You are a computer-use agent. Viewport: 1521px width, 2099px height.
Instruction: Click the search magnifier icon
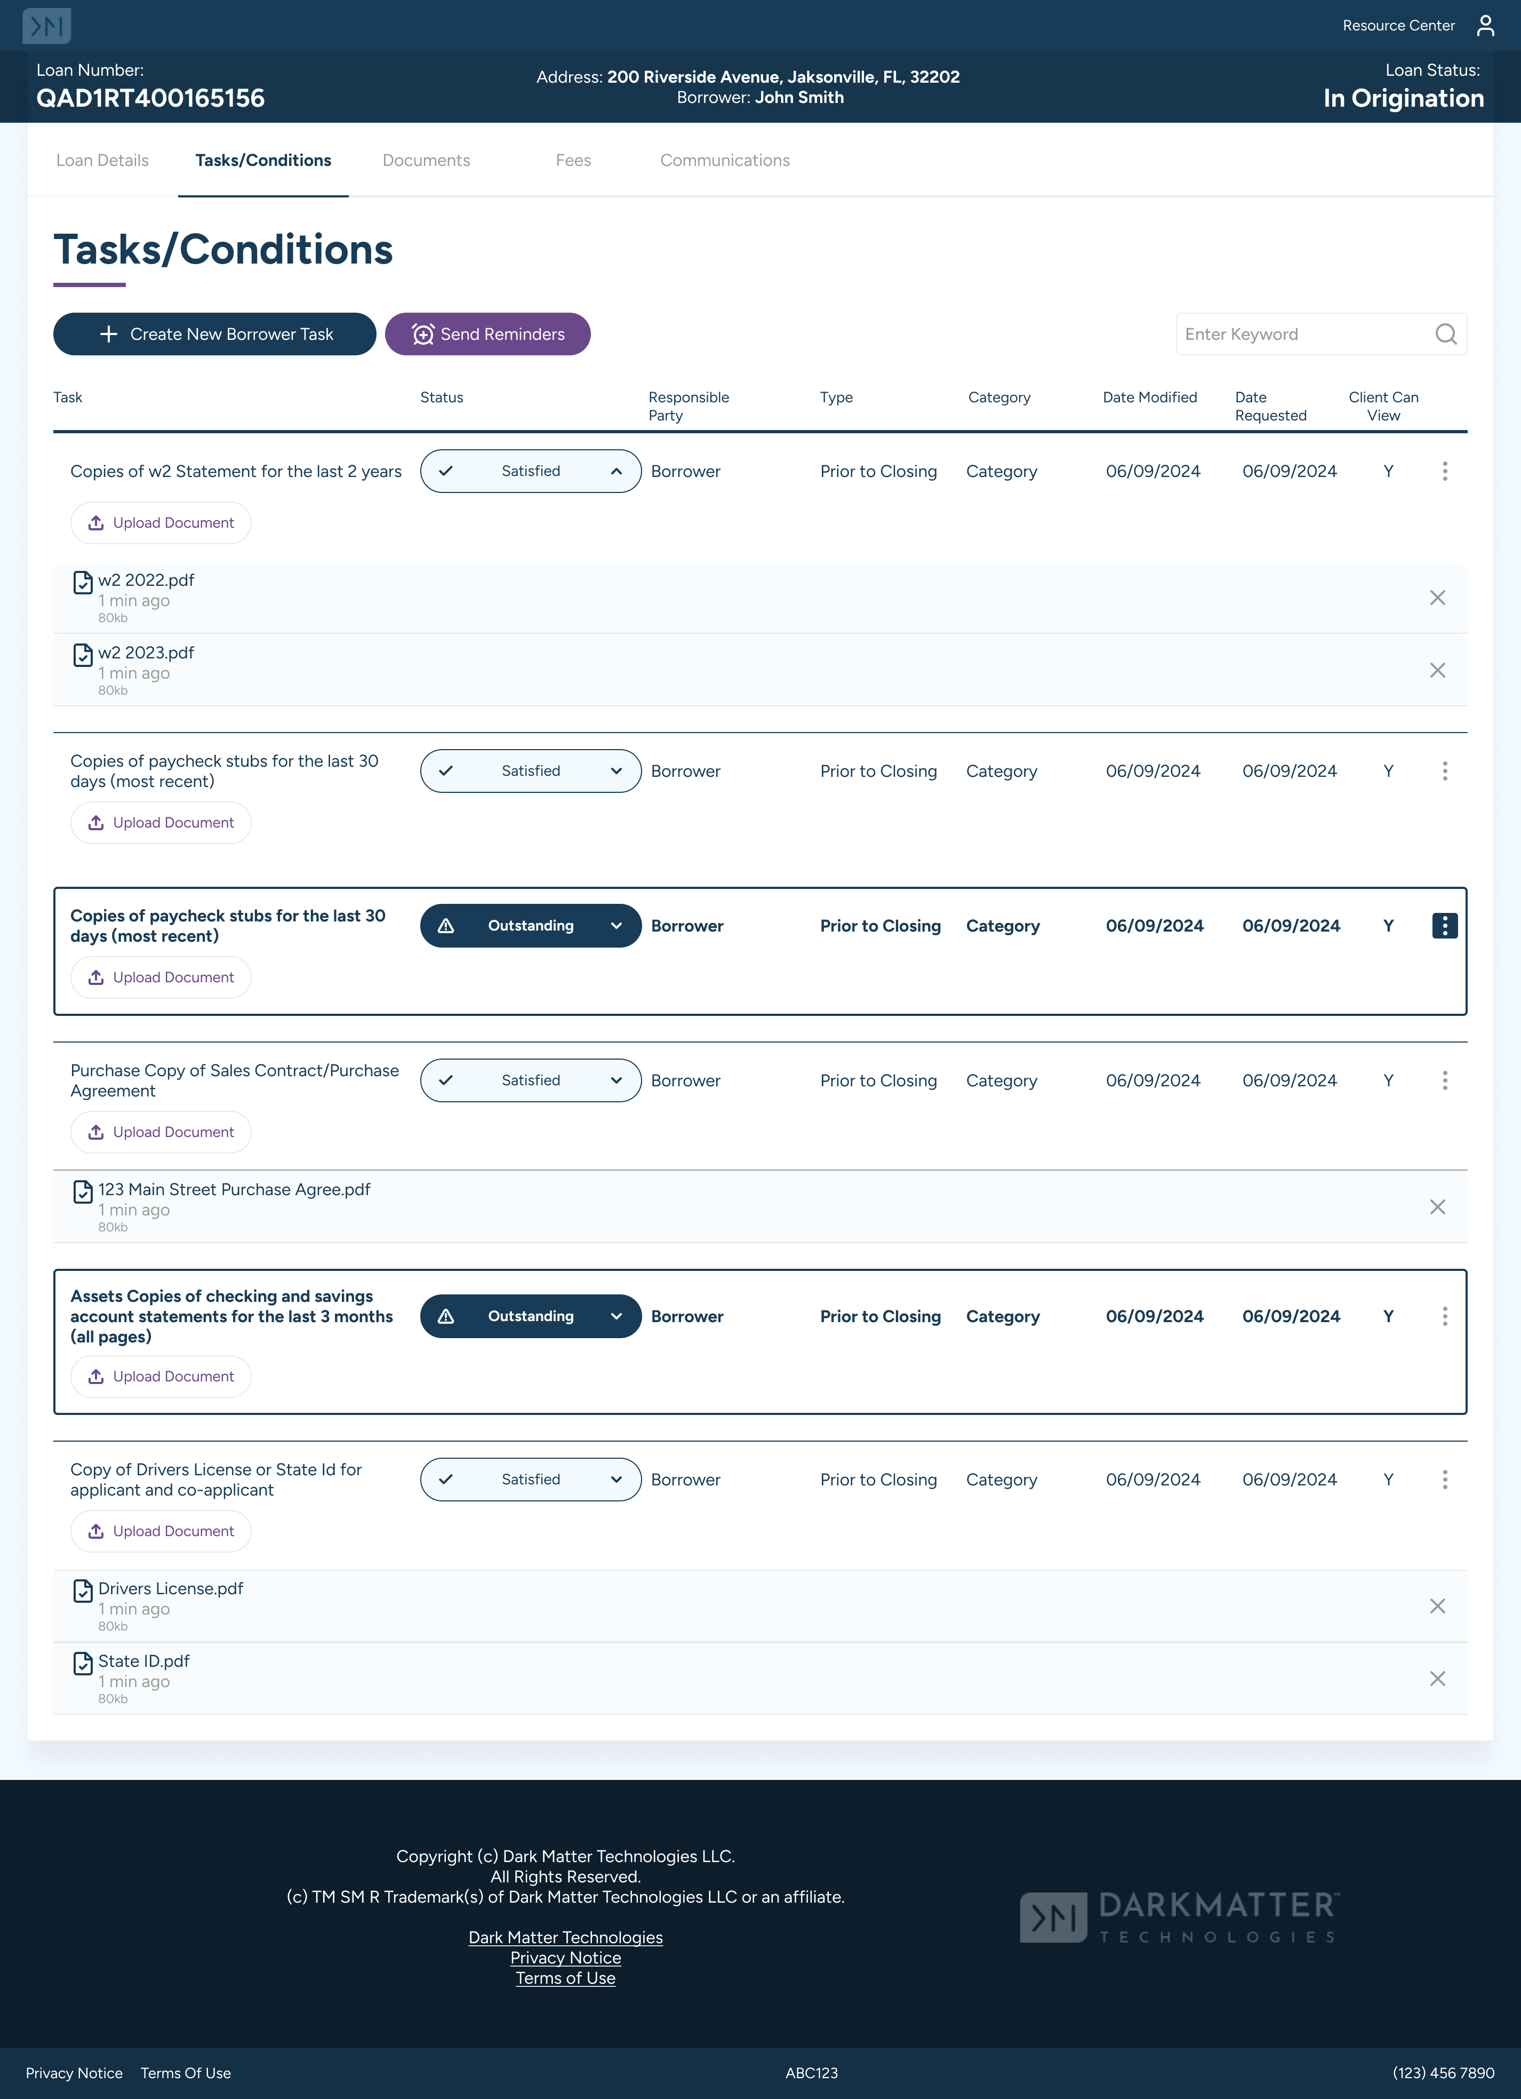point(1445,334)
